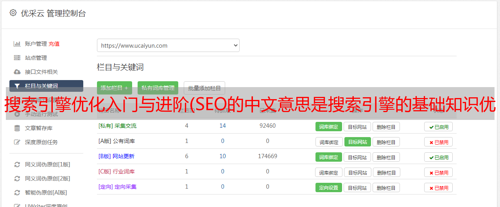This screenshot has width=500, height=207.
Task: Open 文章暂存库 menu item
Action: click(39, 128)
